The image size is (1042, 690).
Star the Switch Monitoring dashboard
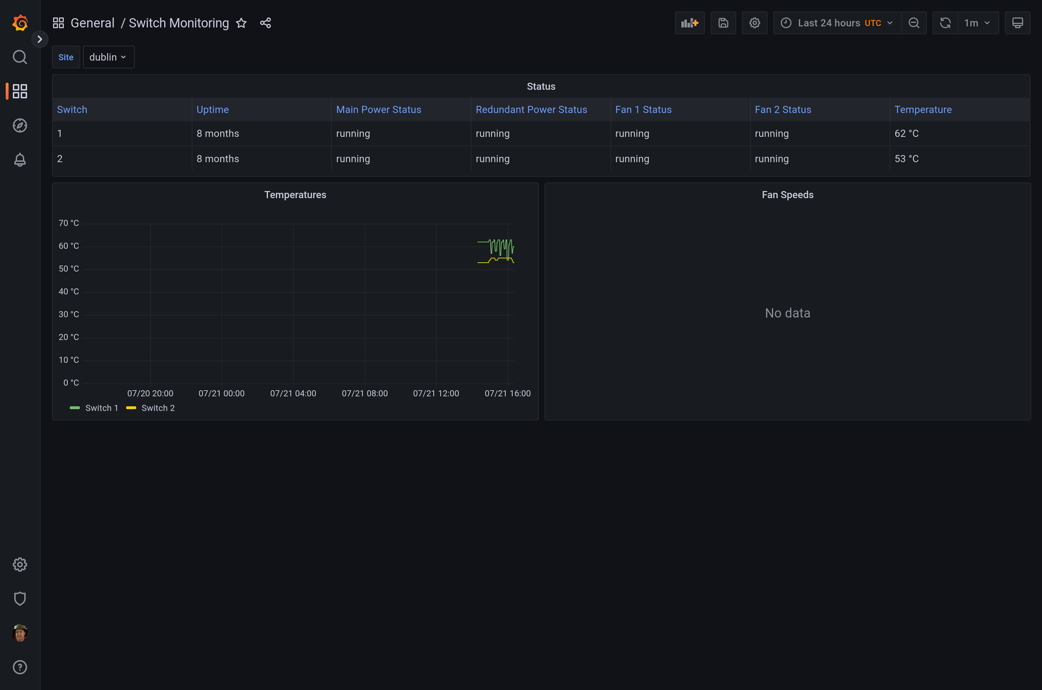click(x=241, y=23)
